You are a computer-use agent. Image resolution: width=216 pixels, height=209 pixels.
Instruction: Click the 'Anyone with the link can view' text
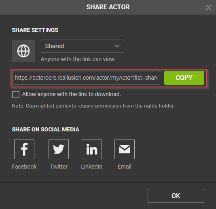tap(78, 59)
